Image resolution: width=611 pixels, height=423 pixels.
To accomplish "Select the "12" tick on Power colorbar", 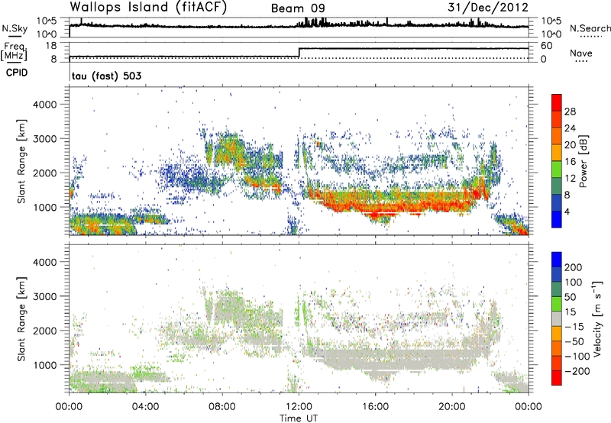I will [x=570, y=179].
